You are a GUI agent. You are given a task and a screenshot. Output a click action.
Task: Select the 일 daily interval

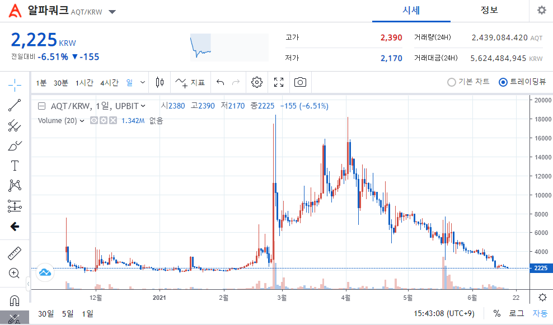129,83
